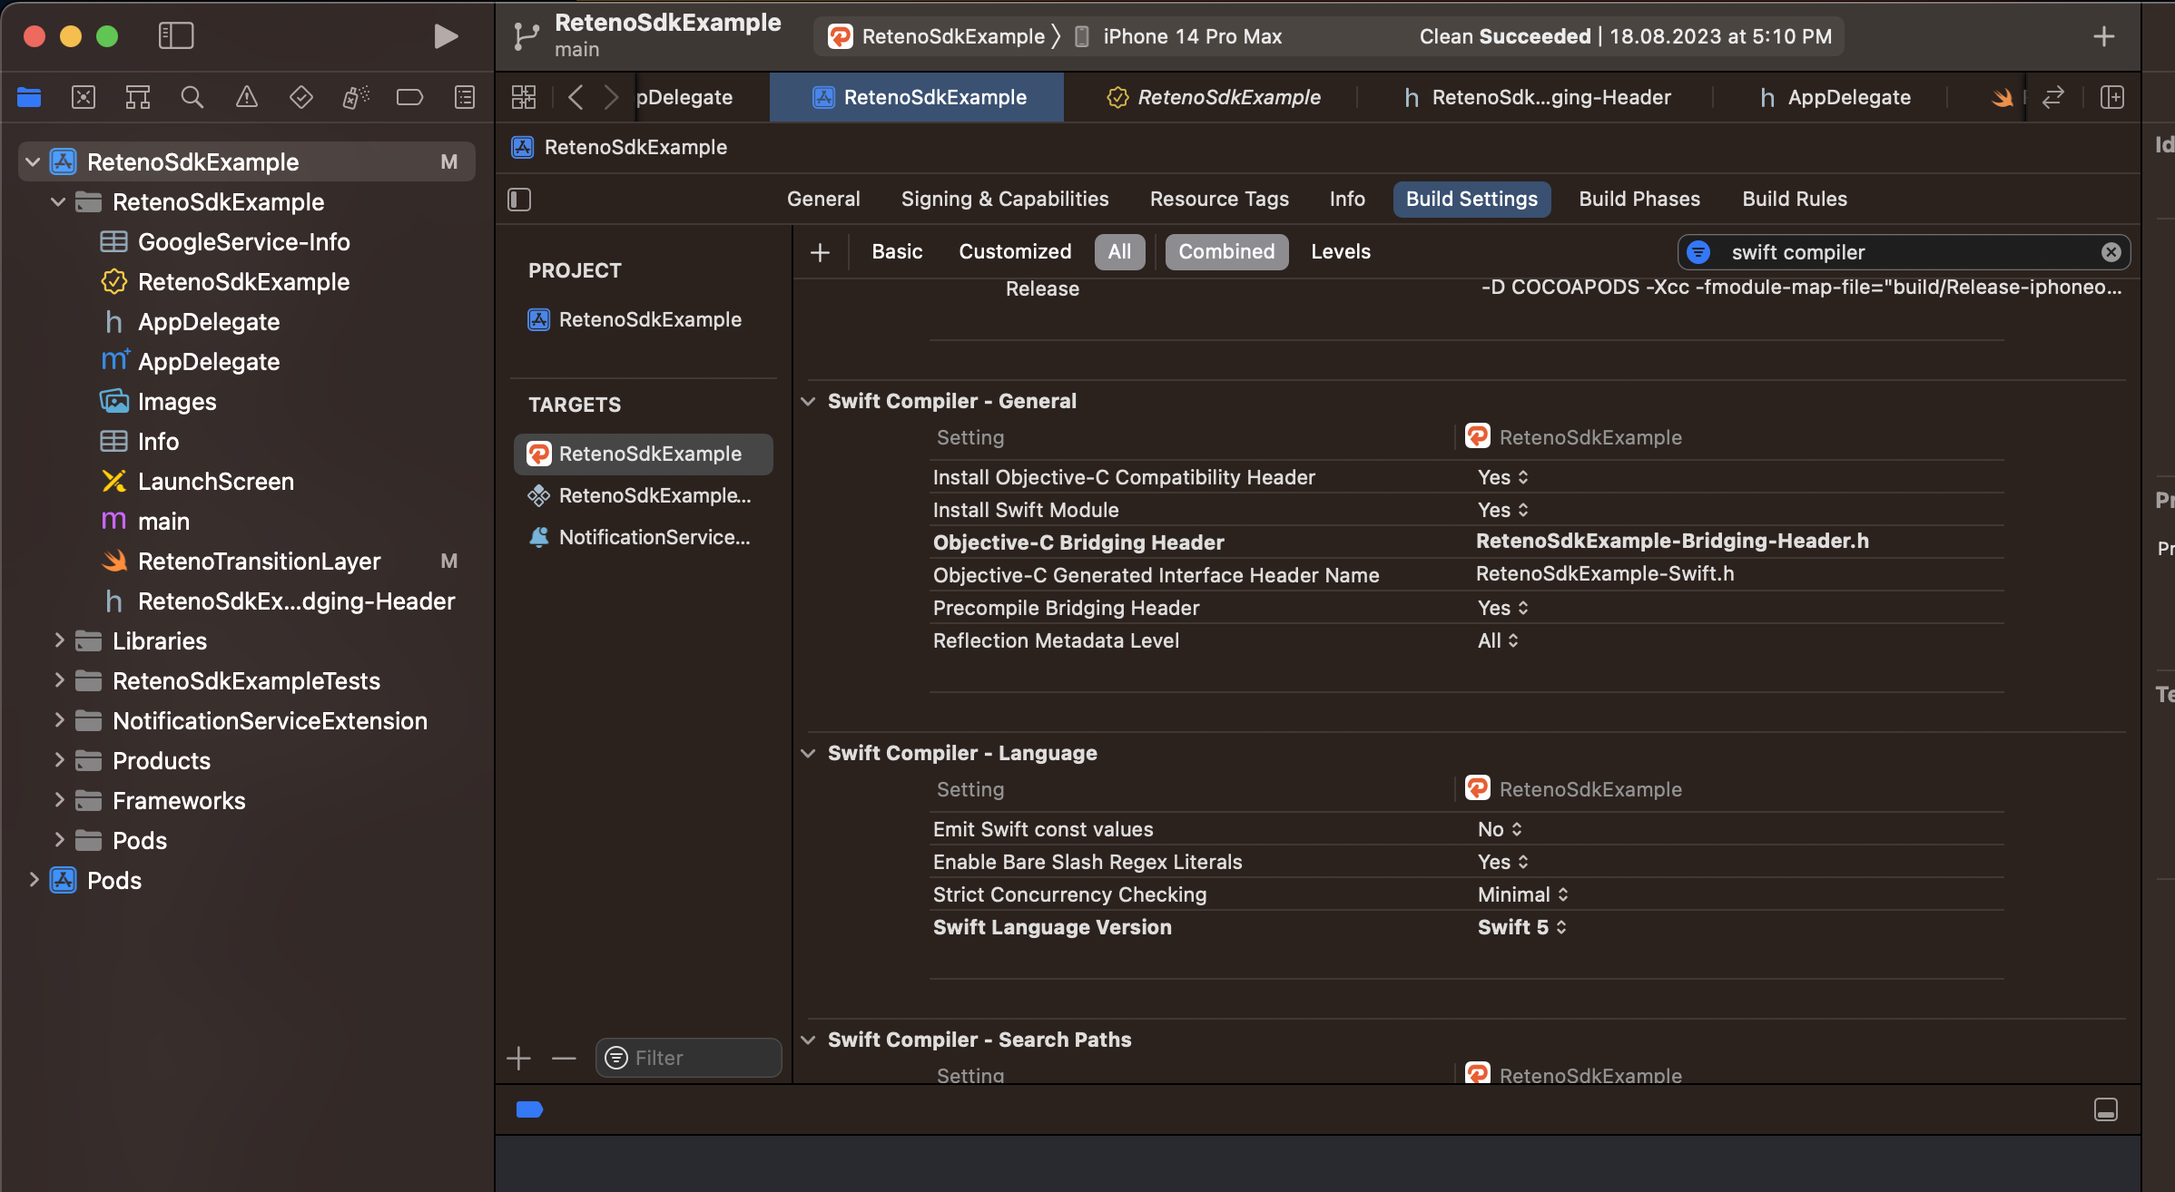Remove the selected target with minus

tap(564, 1058)
